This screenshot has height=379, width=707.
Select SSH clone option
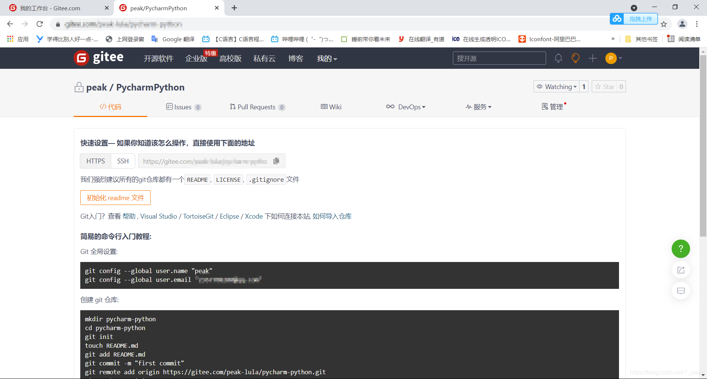123,161
